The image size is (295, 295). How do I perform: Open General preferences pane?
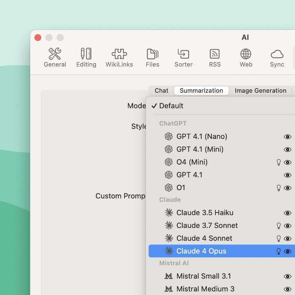(55, 58)
